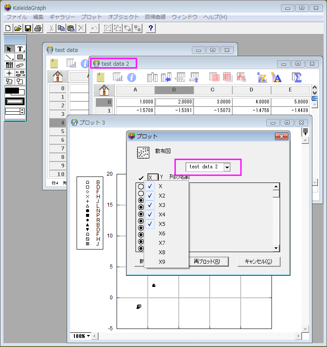
Task: Choose X9 in the dropdown list
Action: [167, 262]
